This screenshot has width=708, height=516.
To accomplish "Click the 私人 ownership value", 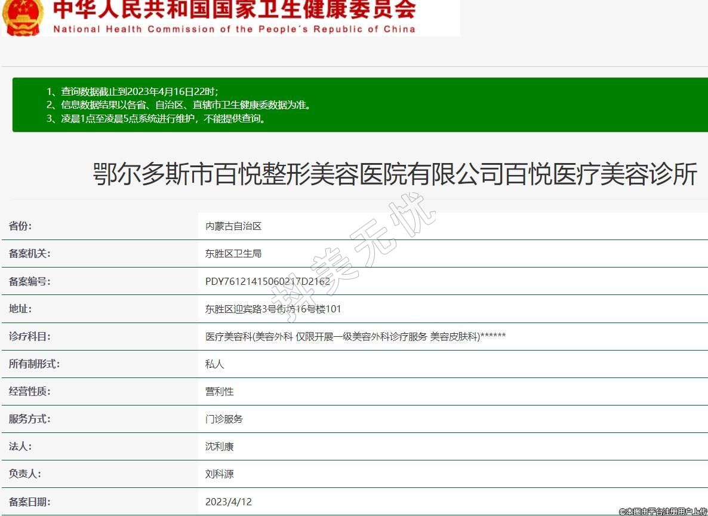I will [x=215, y=364].
